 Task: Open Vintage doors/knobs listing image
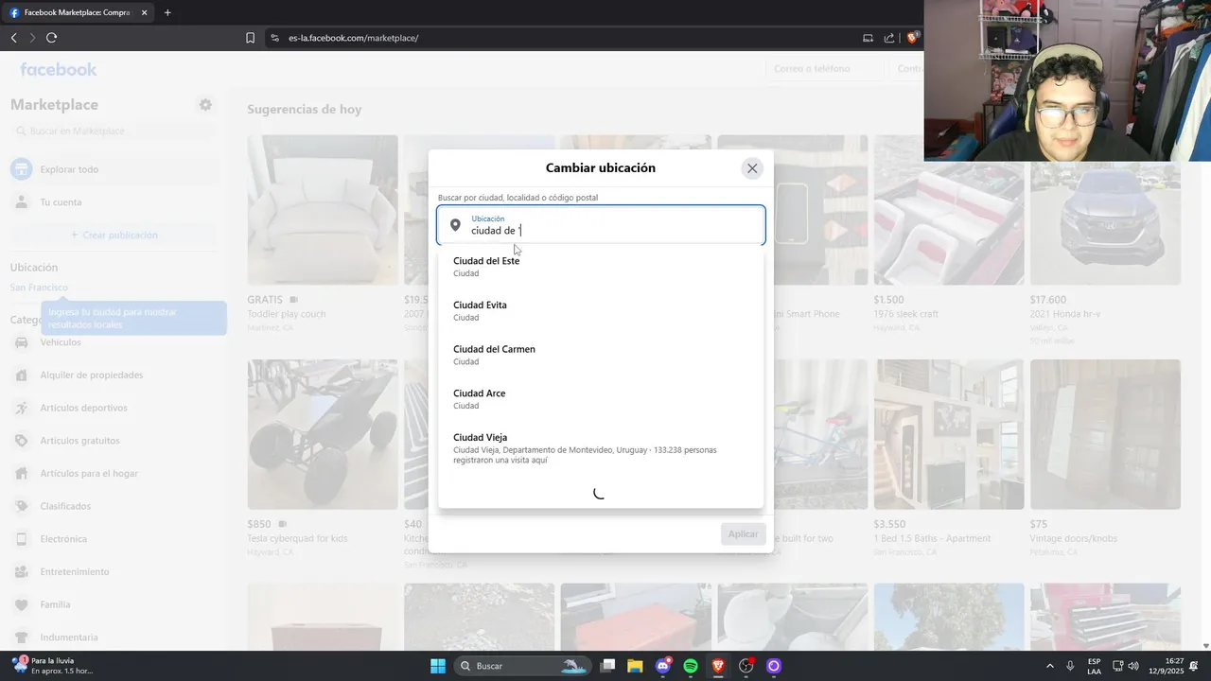1105,434
